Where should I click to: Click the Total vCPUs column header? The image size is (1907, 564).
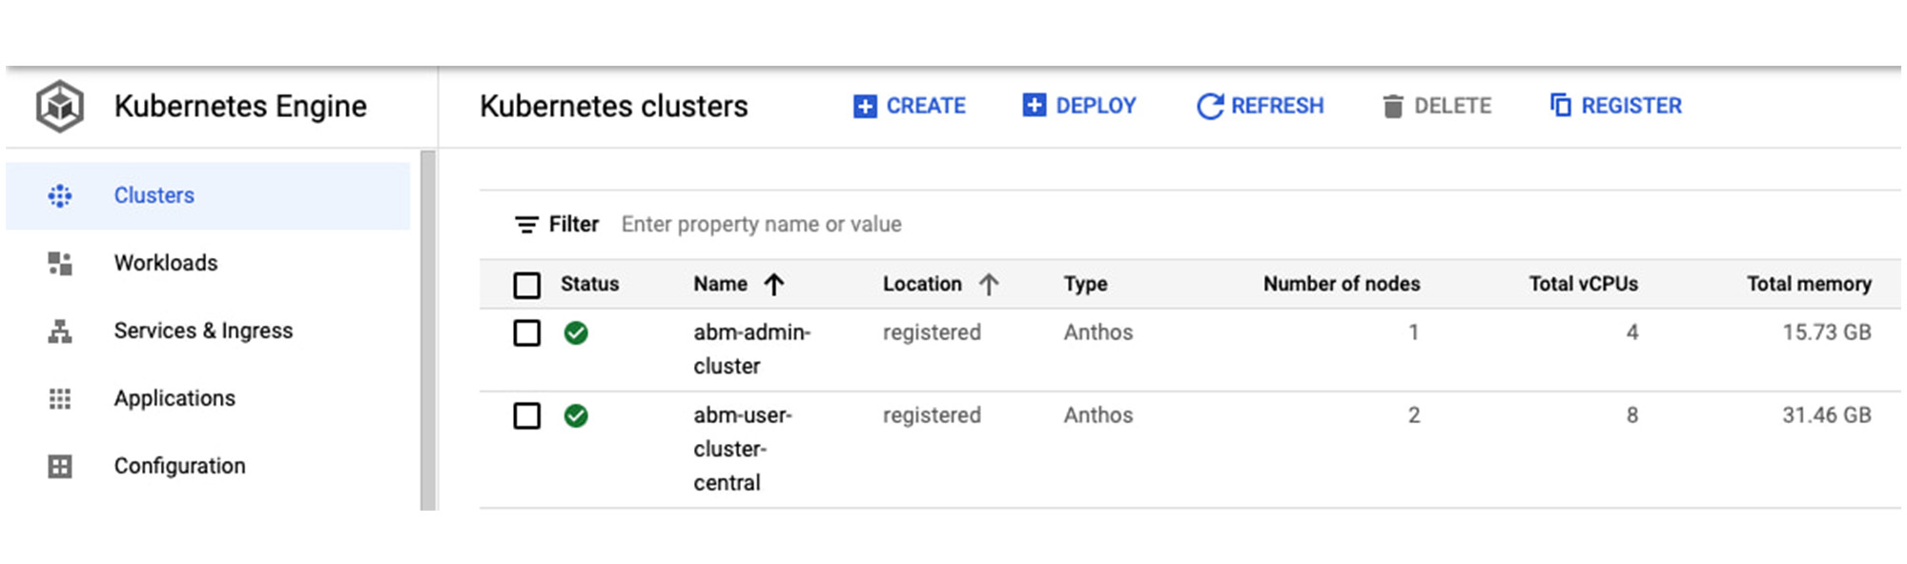click(1584, 284)
